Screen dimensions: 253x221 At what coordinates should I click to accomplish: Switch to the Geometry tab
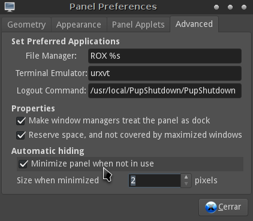click(26, 25)
